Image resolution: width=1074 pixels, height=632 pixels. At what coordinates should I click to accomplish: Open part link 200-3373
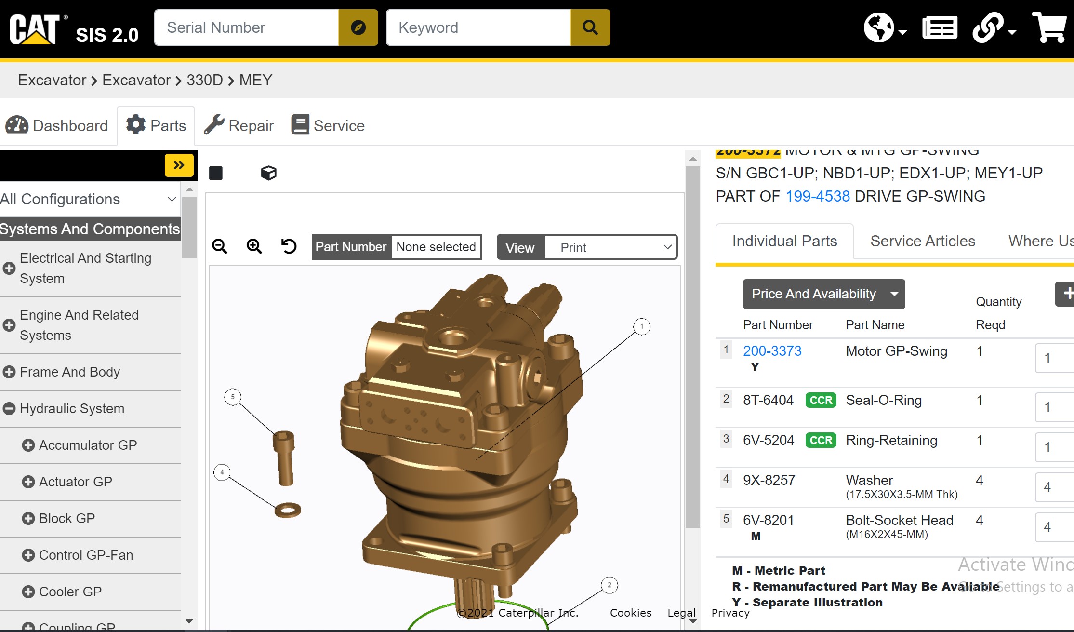coord(772,351)
